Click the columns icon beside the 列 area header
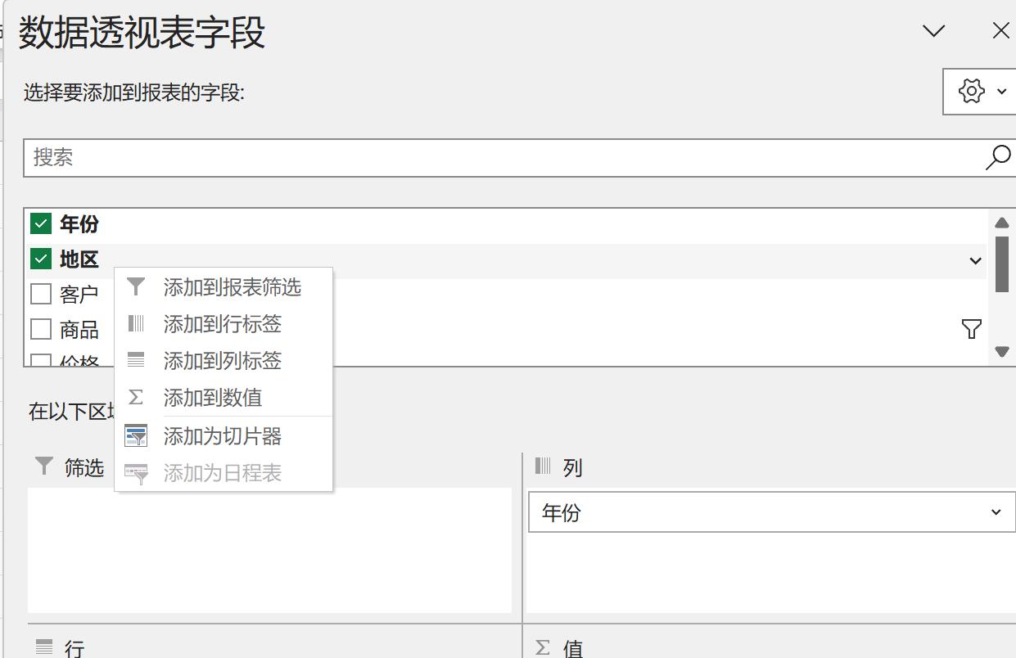This screenshot has width=1016, height=658. click(543, 466)
